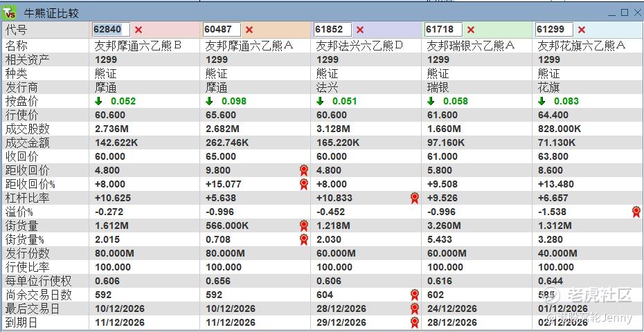Viewport: 644px width, 332px height.
Task: Click the issue size value 40.000M
Action: [557, 254]
